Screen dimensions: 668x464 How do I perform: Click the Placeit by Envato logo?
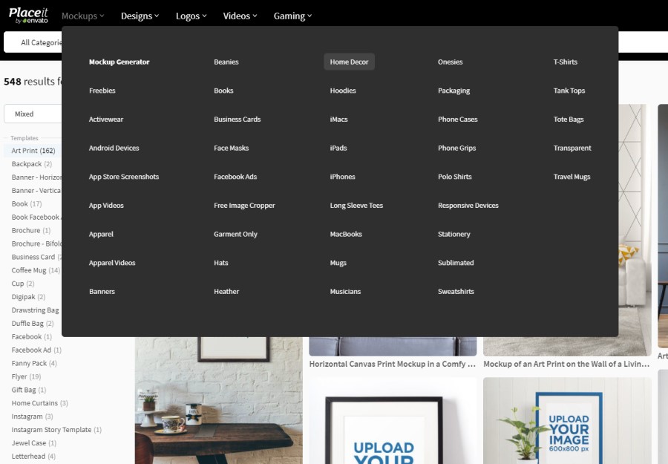[x=28, y=16]
